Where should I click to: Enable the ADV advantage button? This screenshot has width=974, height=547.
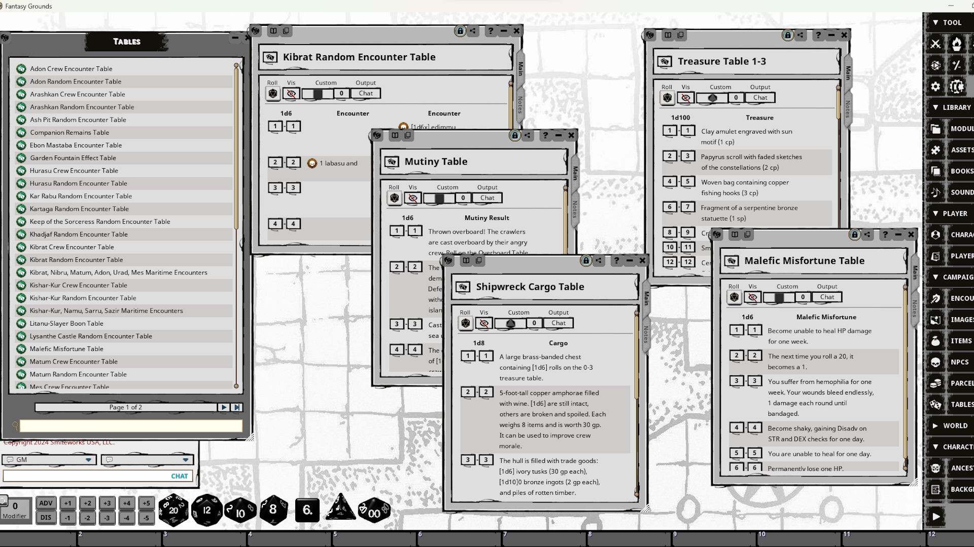click(x=46, y=503)
